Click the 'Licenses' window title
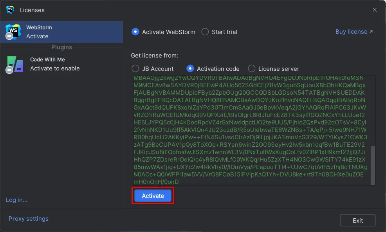386x232 pixels. click(32, 10)
